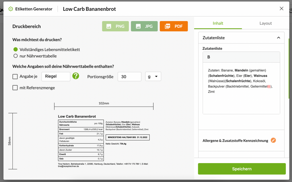292x182 pixels.
Task: Export the label as JPG
Action: pyautogui.click(x=144, y=26)
